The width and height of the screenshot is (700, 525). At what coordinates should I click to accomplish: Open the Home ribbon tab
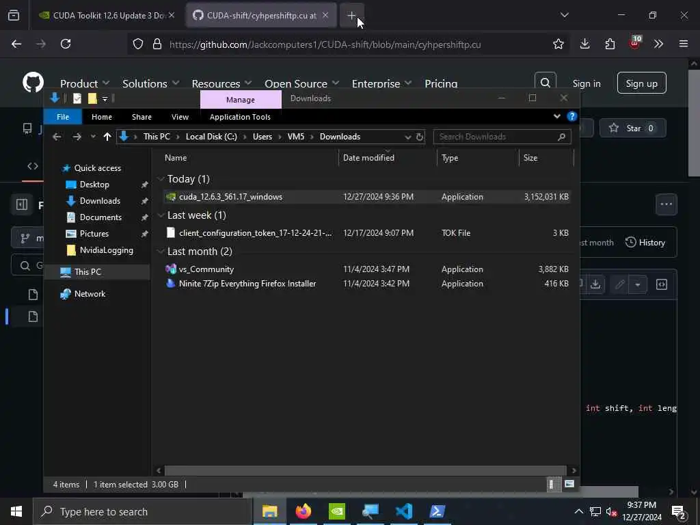(102, 117)
